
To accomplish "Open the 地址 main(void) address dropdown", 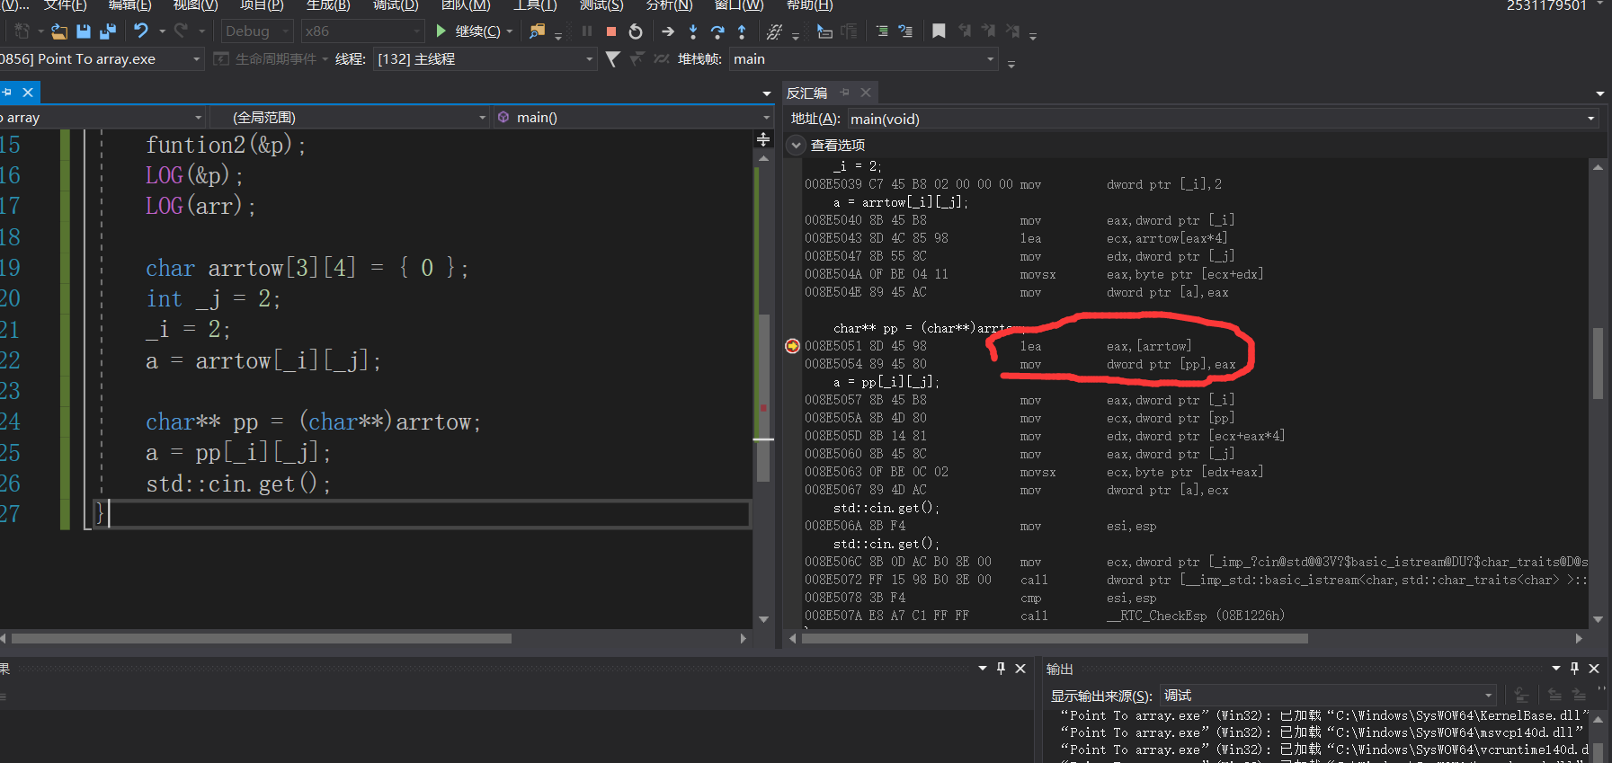I will coord(1590,119).
